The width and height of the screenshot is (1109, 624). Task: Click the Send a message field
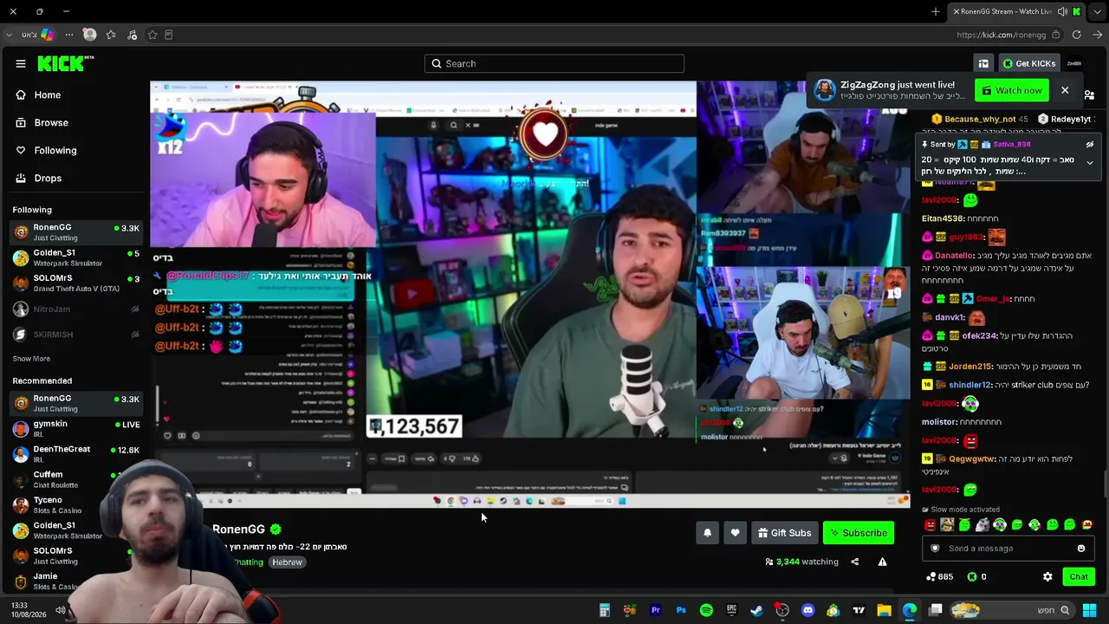pos(1007,549)
